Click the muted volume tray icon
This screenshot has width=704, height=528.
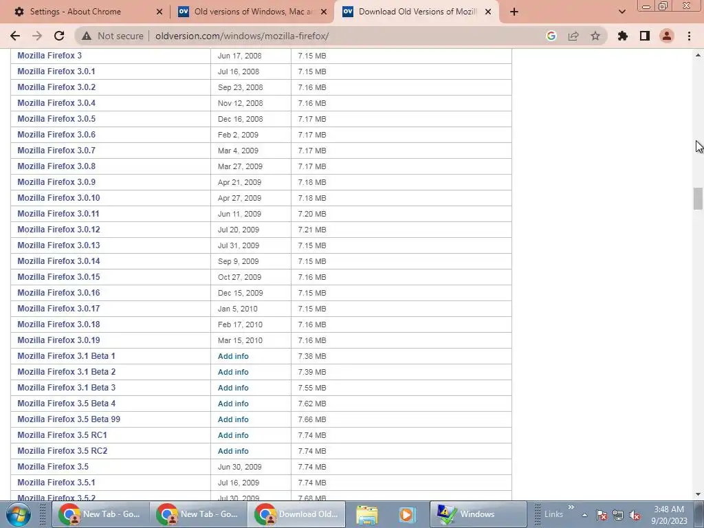pos(635,515)
